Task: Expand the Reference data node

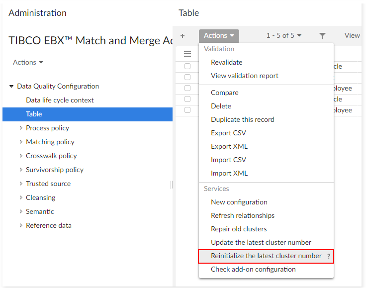Action: 21,225
